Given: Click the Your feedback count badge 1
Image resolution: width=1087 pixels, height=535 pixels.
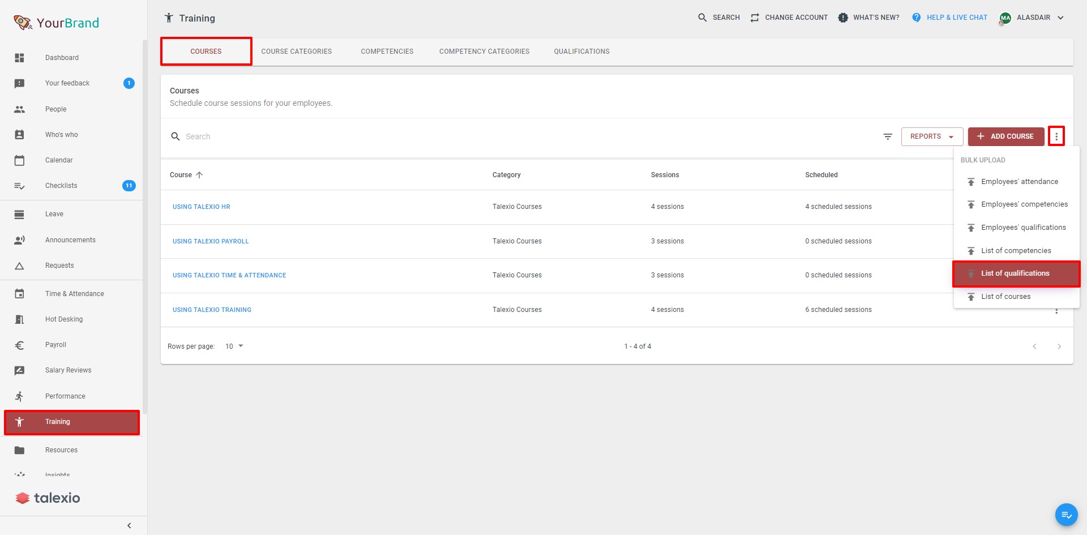Looking at the screenshot, I should pos(129,83).
